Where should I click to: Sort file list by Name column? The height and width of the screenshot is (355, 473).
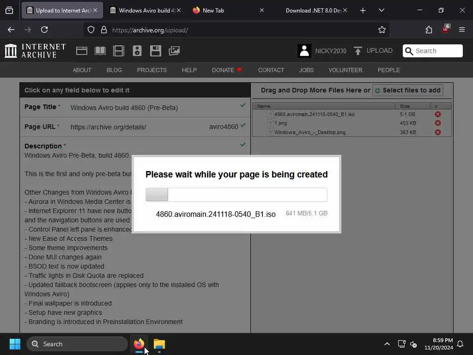324,106
